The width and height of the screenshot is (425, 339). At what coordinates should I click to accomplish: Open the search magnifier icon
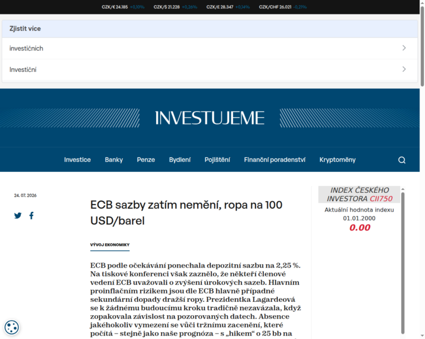tap(402, 160)
